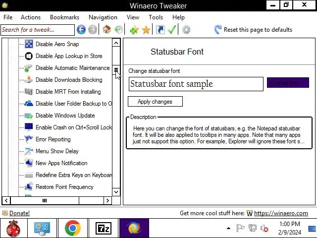Screen dimensions: 317x238
Task: Click Reset this page to defaults
Action: (x=253, y=30)
